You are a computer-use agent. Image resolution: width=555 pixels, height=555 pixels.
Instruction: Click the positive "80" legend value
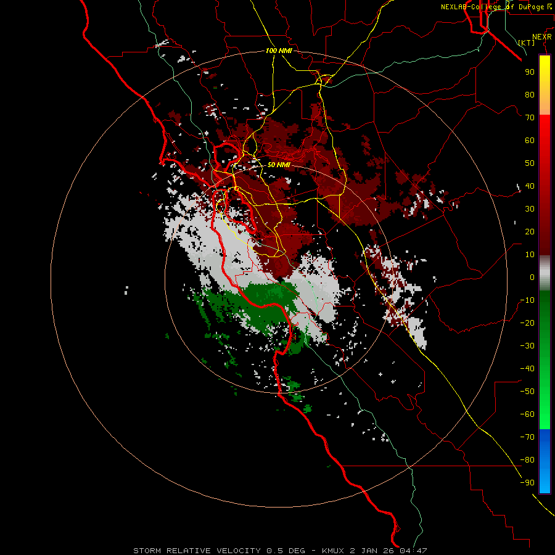coord(530,95)
